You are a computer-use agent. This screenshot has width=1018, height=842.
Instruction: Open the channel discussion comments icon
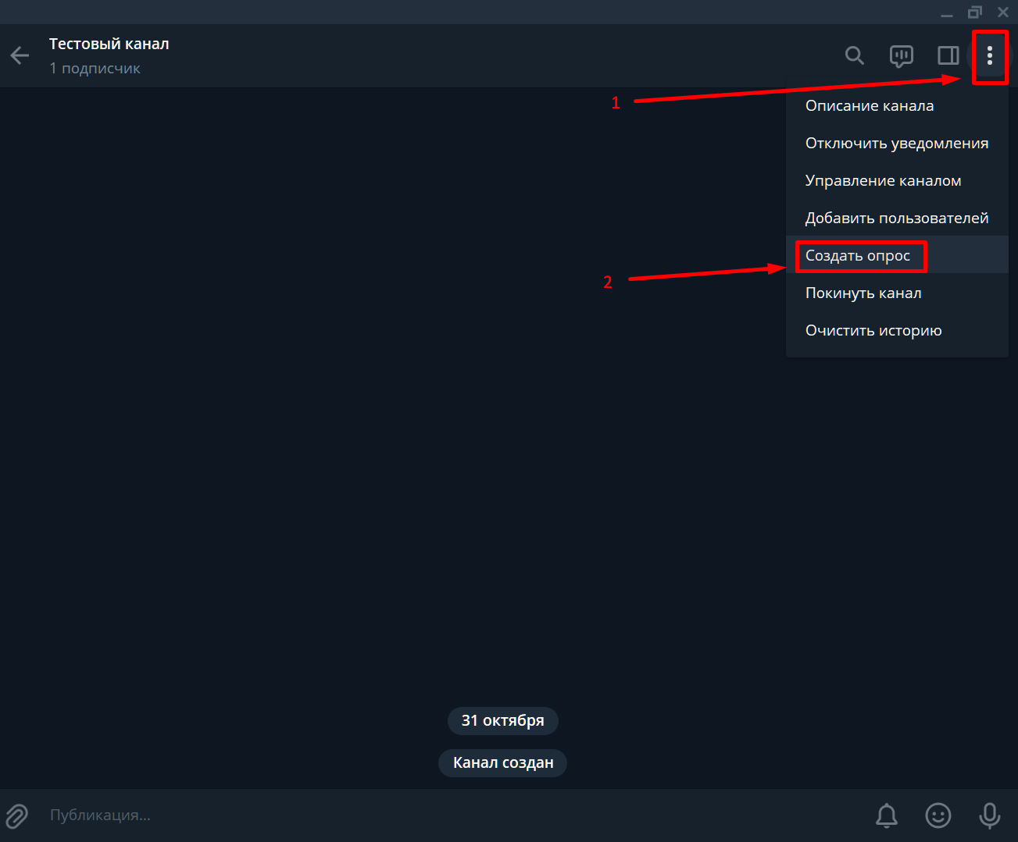tap(902, 55)
